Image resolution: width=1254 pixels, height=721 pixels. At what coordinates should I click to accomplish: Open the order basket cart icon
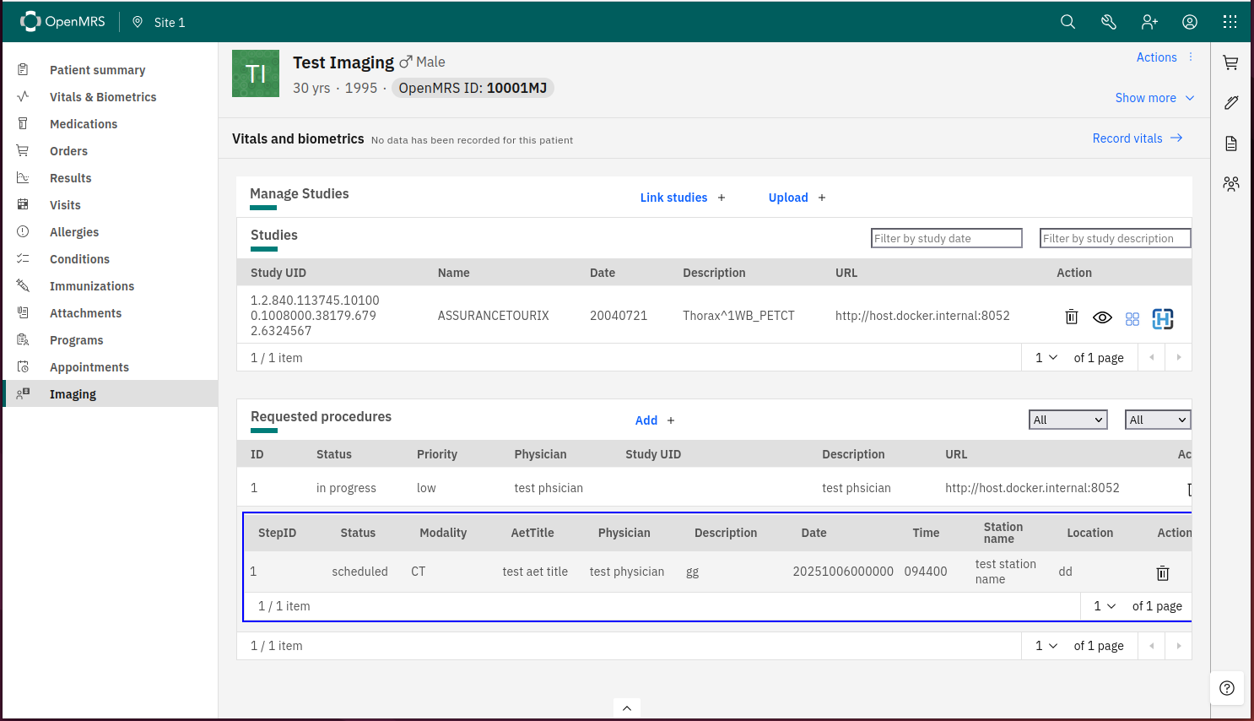pos(1231,62)
